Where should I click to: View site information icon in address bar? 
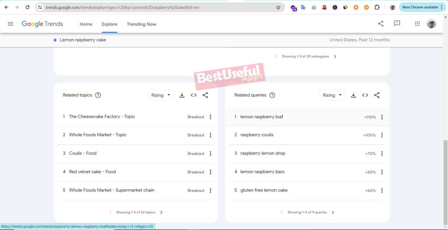pyautogui.click(x=40, y=7)
